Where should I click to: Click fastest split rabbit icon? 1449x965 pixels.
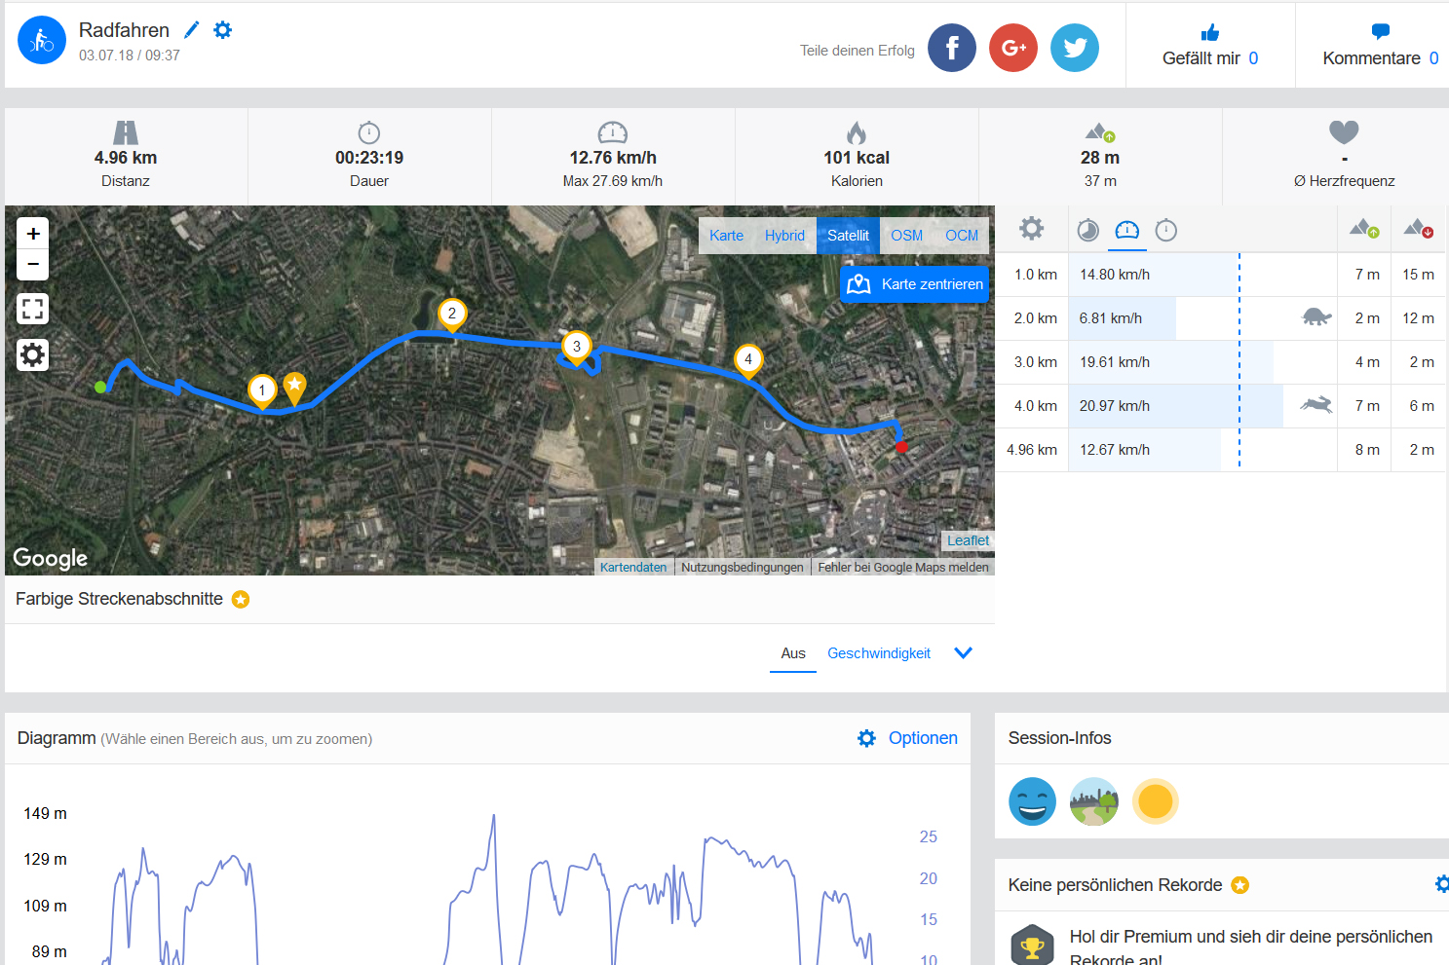1316,404
